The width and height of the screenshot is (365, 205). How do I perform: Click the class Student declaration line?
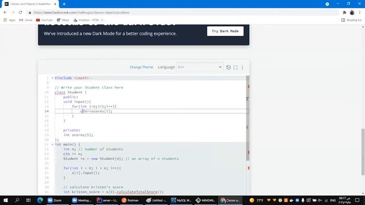(x=71, y=92)
